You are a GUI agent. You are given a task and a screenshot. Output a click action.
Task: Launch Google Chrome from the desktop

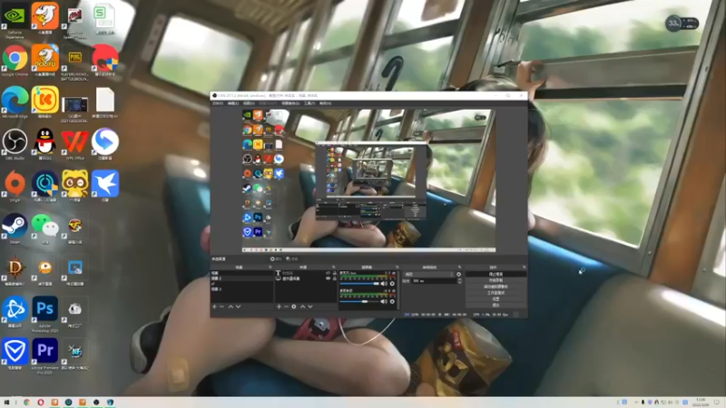(x=15, y=61)
